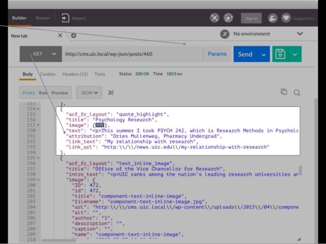Click the heart Supporters icon
326x244 pixels.
[x=286, y=18]
